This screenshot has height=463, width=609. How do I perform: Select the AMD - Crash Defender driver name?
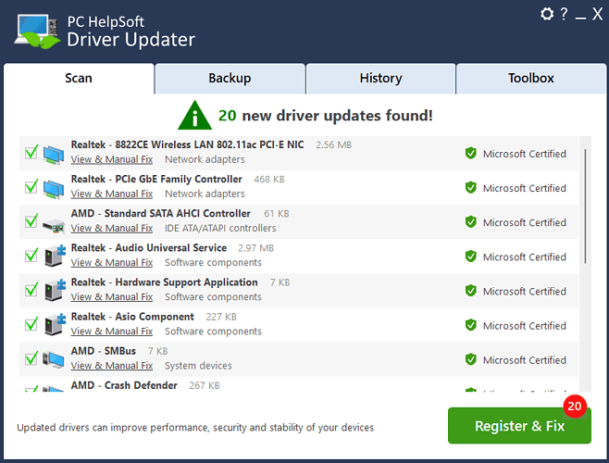124,385
